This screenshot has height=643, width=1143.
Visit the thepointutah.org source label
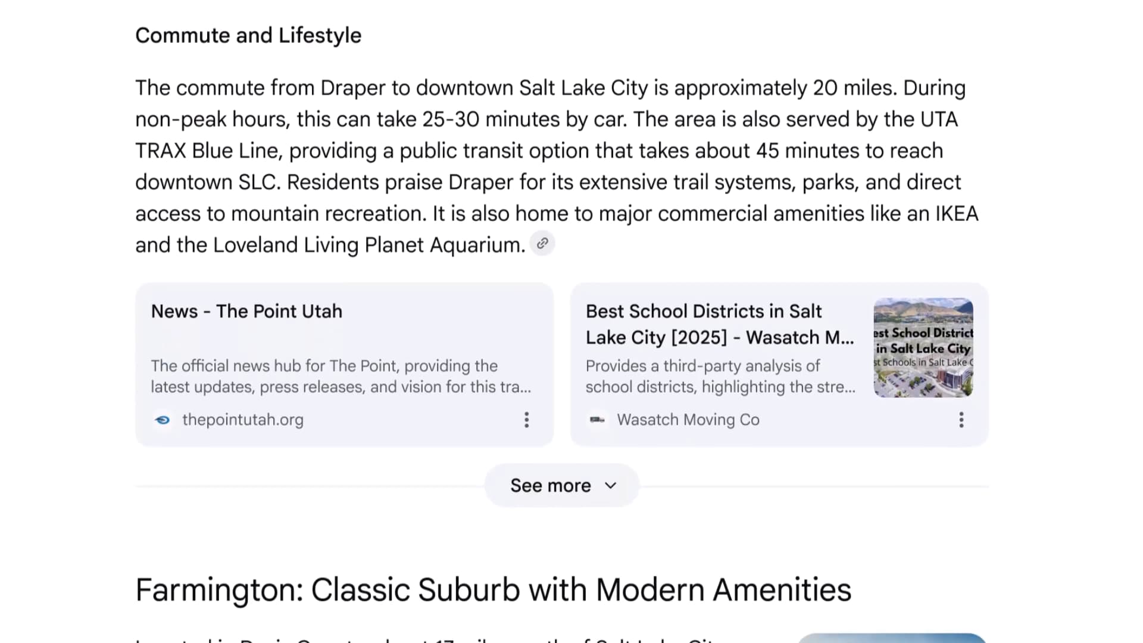point(243,420)
